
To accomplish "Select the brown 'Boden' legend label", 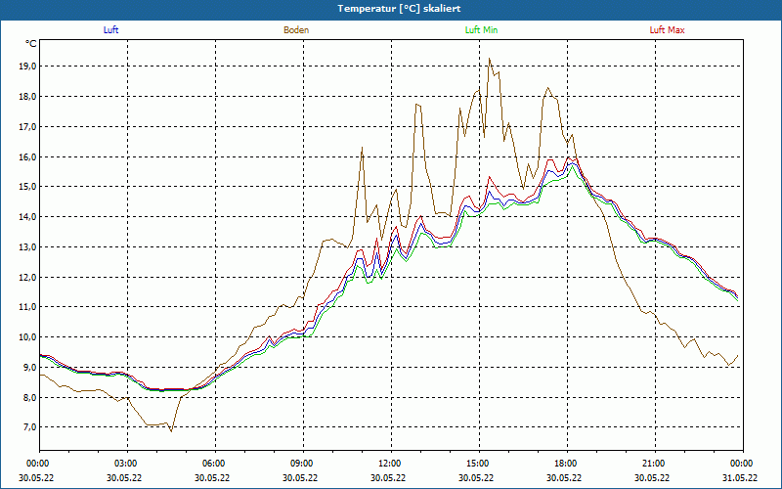I will 296,30.
